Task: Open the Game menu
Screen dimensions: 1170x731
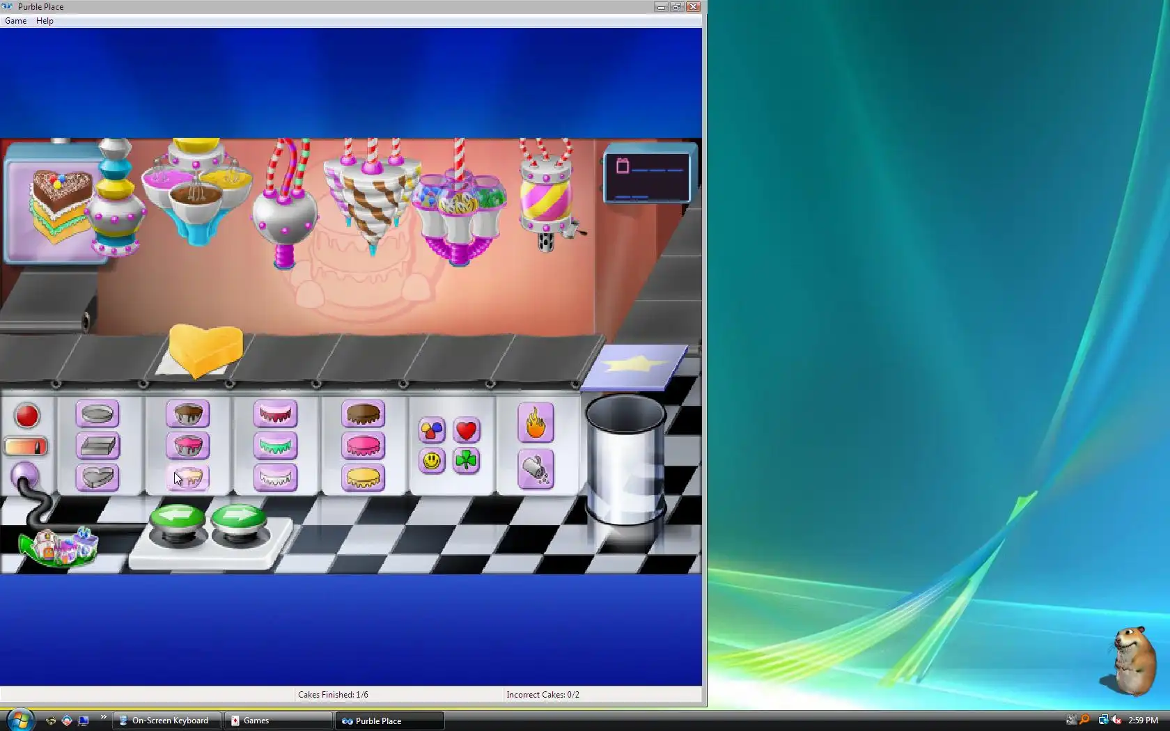Action: tap(15, 21)
